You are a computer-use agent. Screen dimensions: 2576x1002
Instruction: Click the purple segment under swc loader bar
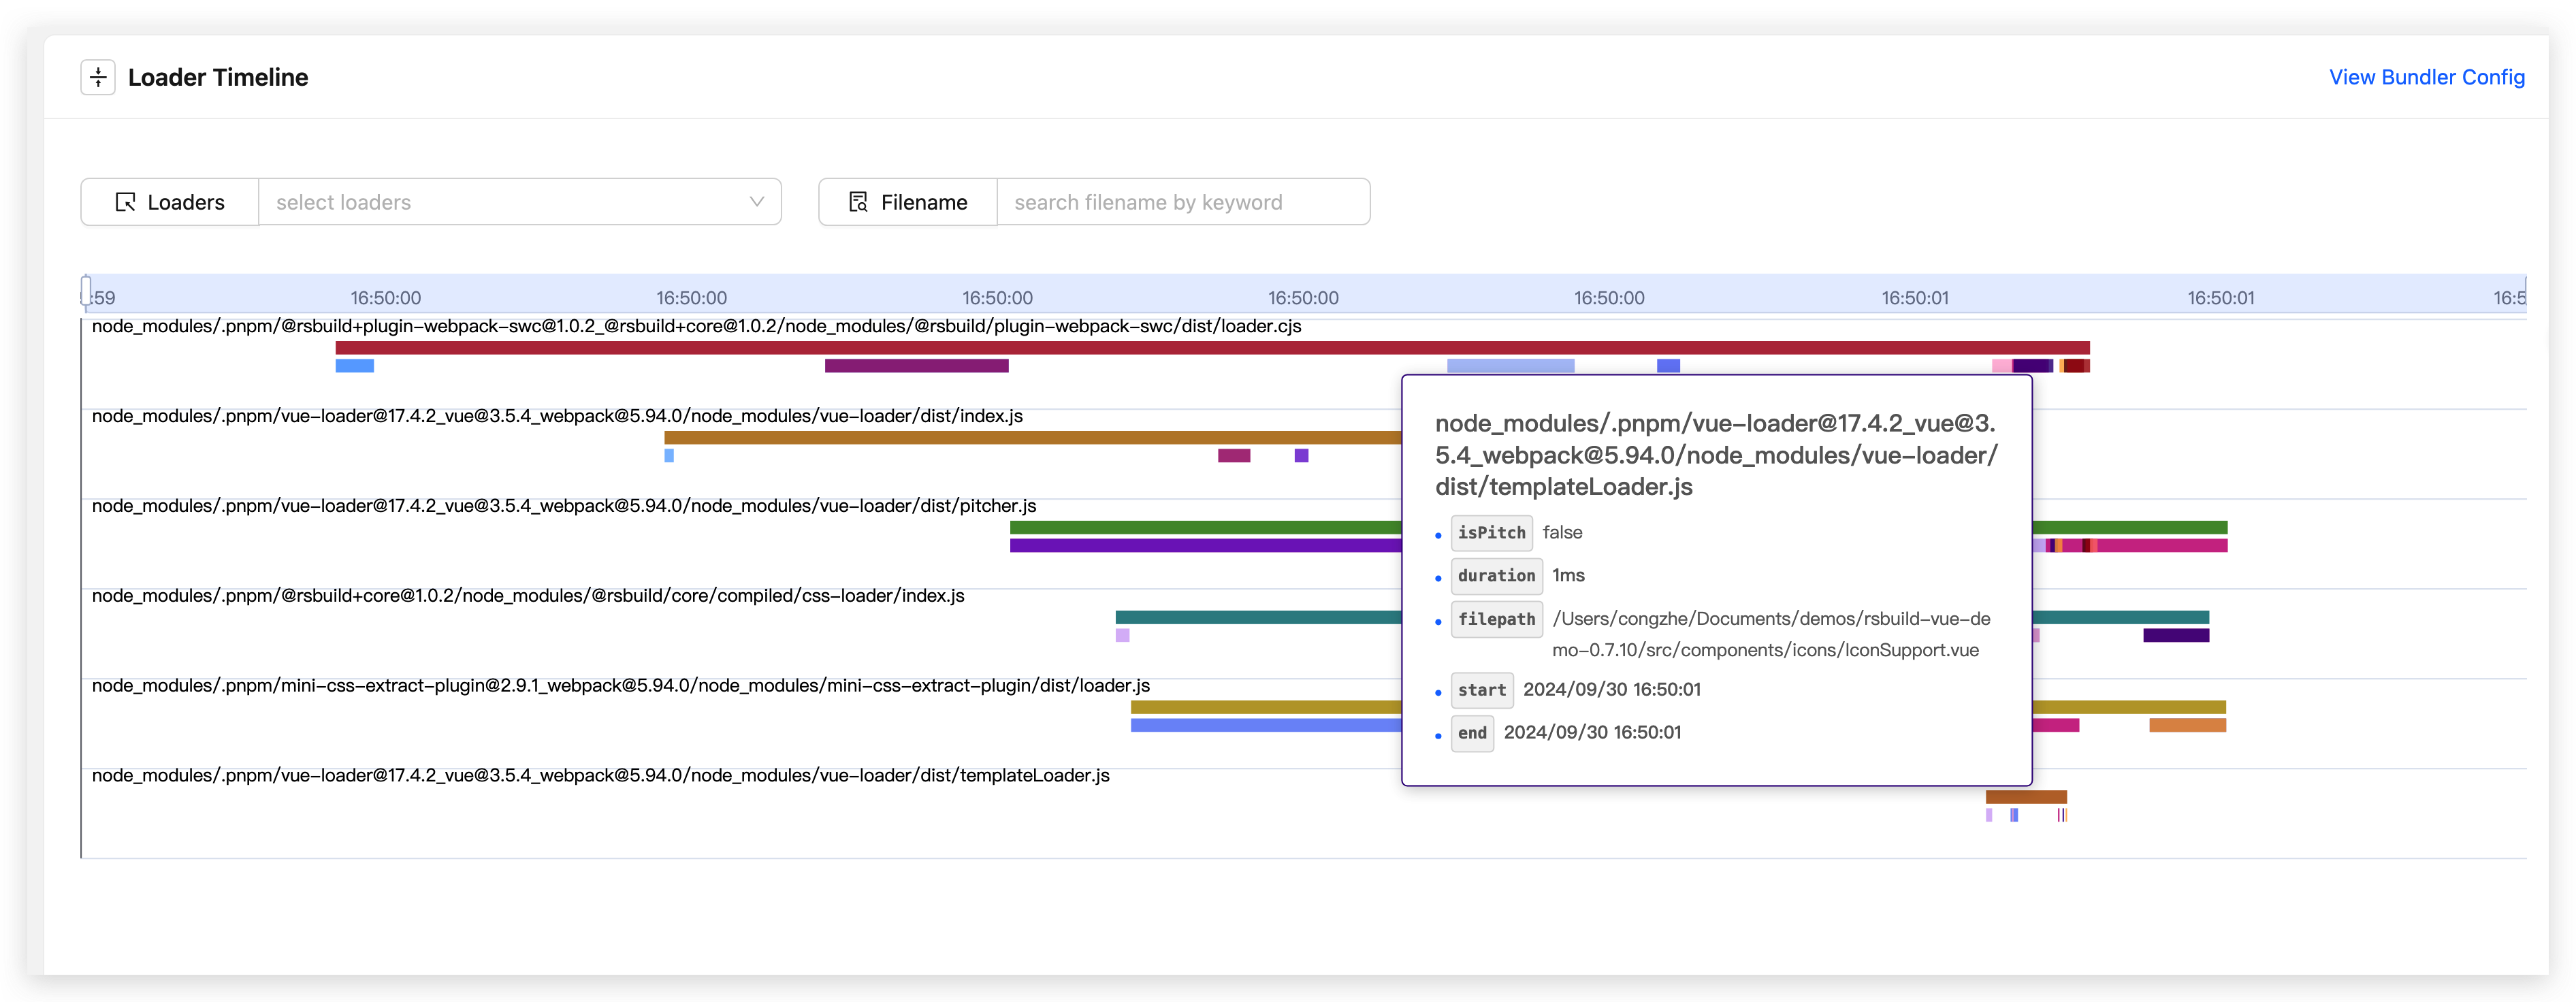coord(916,366)
